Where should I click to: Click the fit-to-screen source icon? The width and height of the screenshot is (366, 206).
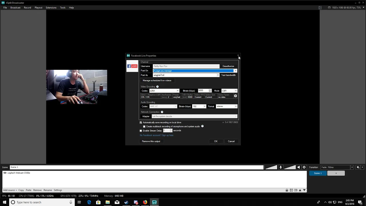coord(291,190)
